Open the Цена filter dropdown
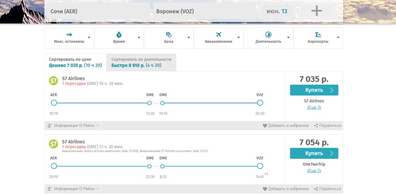Screen dimensions: 396x194 (169, 38)
